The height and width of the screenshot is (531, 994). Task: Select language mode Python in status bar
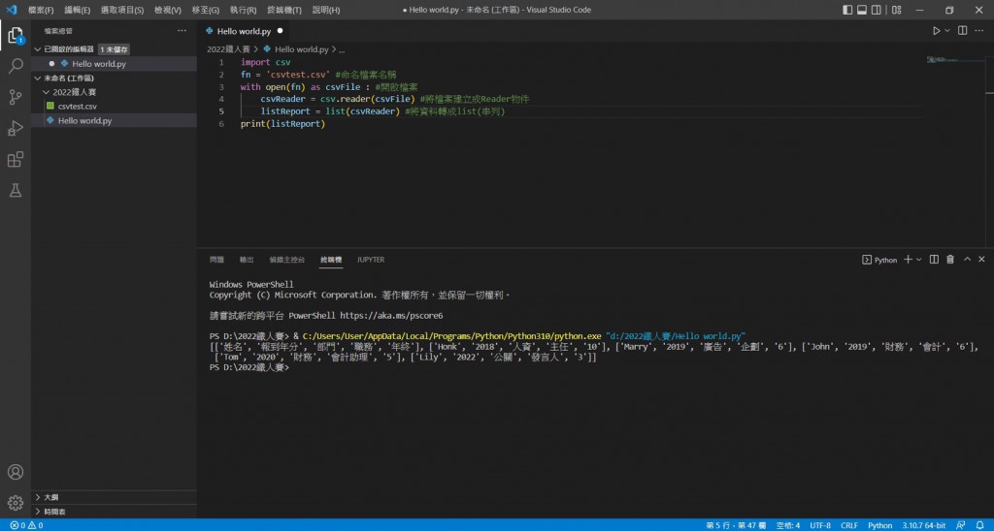[x=879, y=525]
